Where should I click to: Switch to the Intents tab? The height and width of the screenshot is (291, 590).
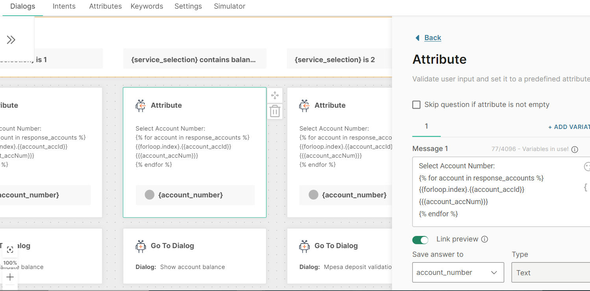64,6
